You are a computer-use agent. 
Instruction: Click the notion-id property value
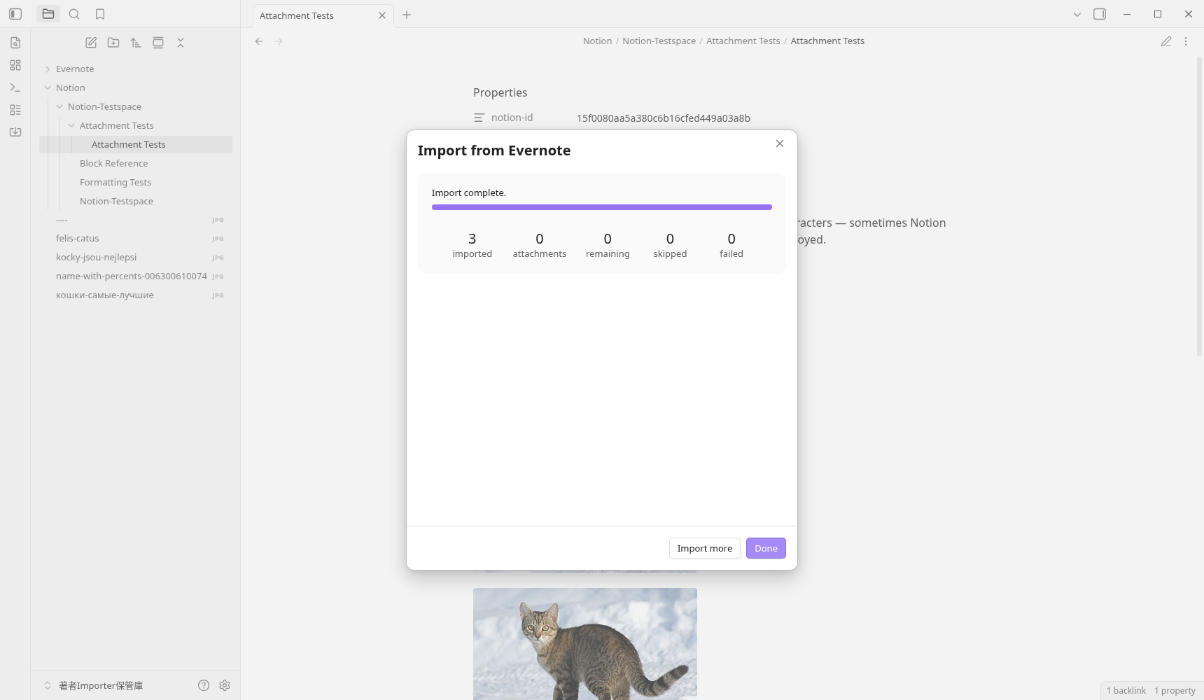pyautogui.click(x=664, y=118)
